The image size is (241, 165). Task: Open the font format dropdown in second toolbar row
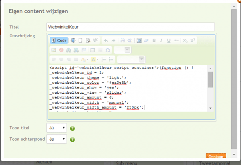pyautogui.click(x=122, y=50)
